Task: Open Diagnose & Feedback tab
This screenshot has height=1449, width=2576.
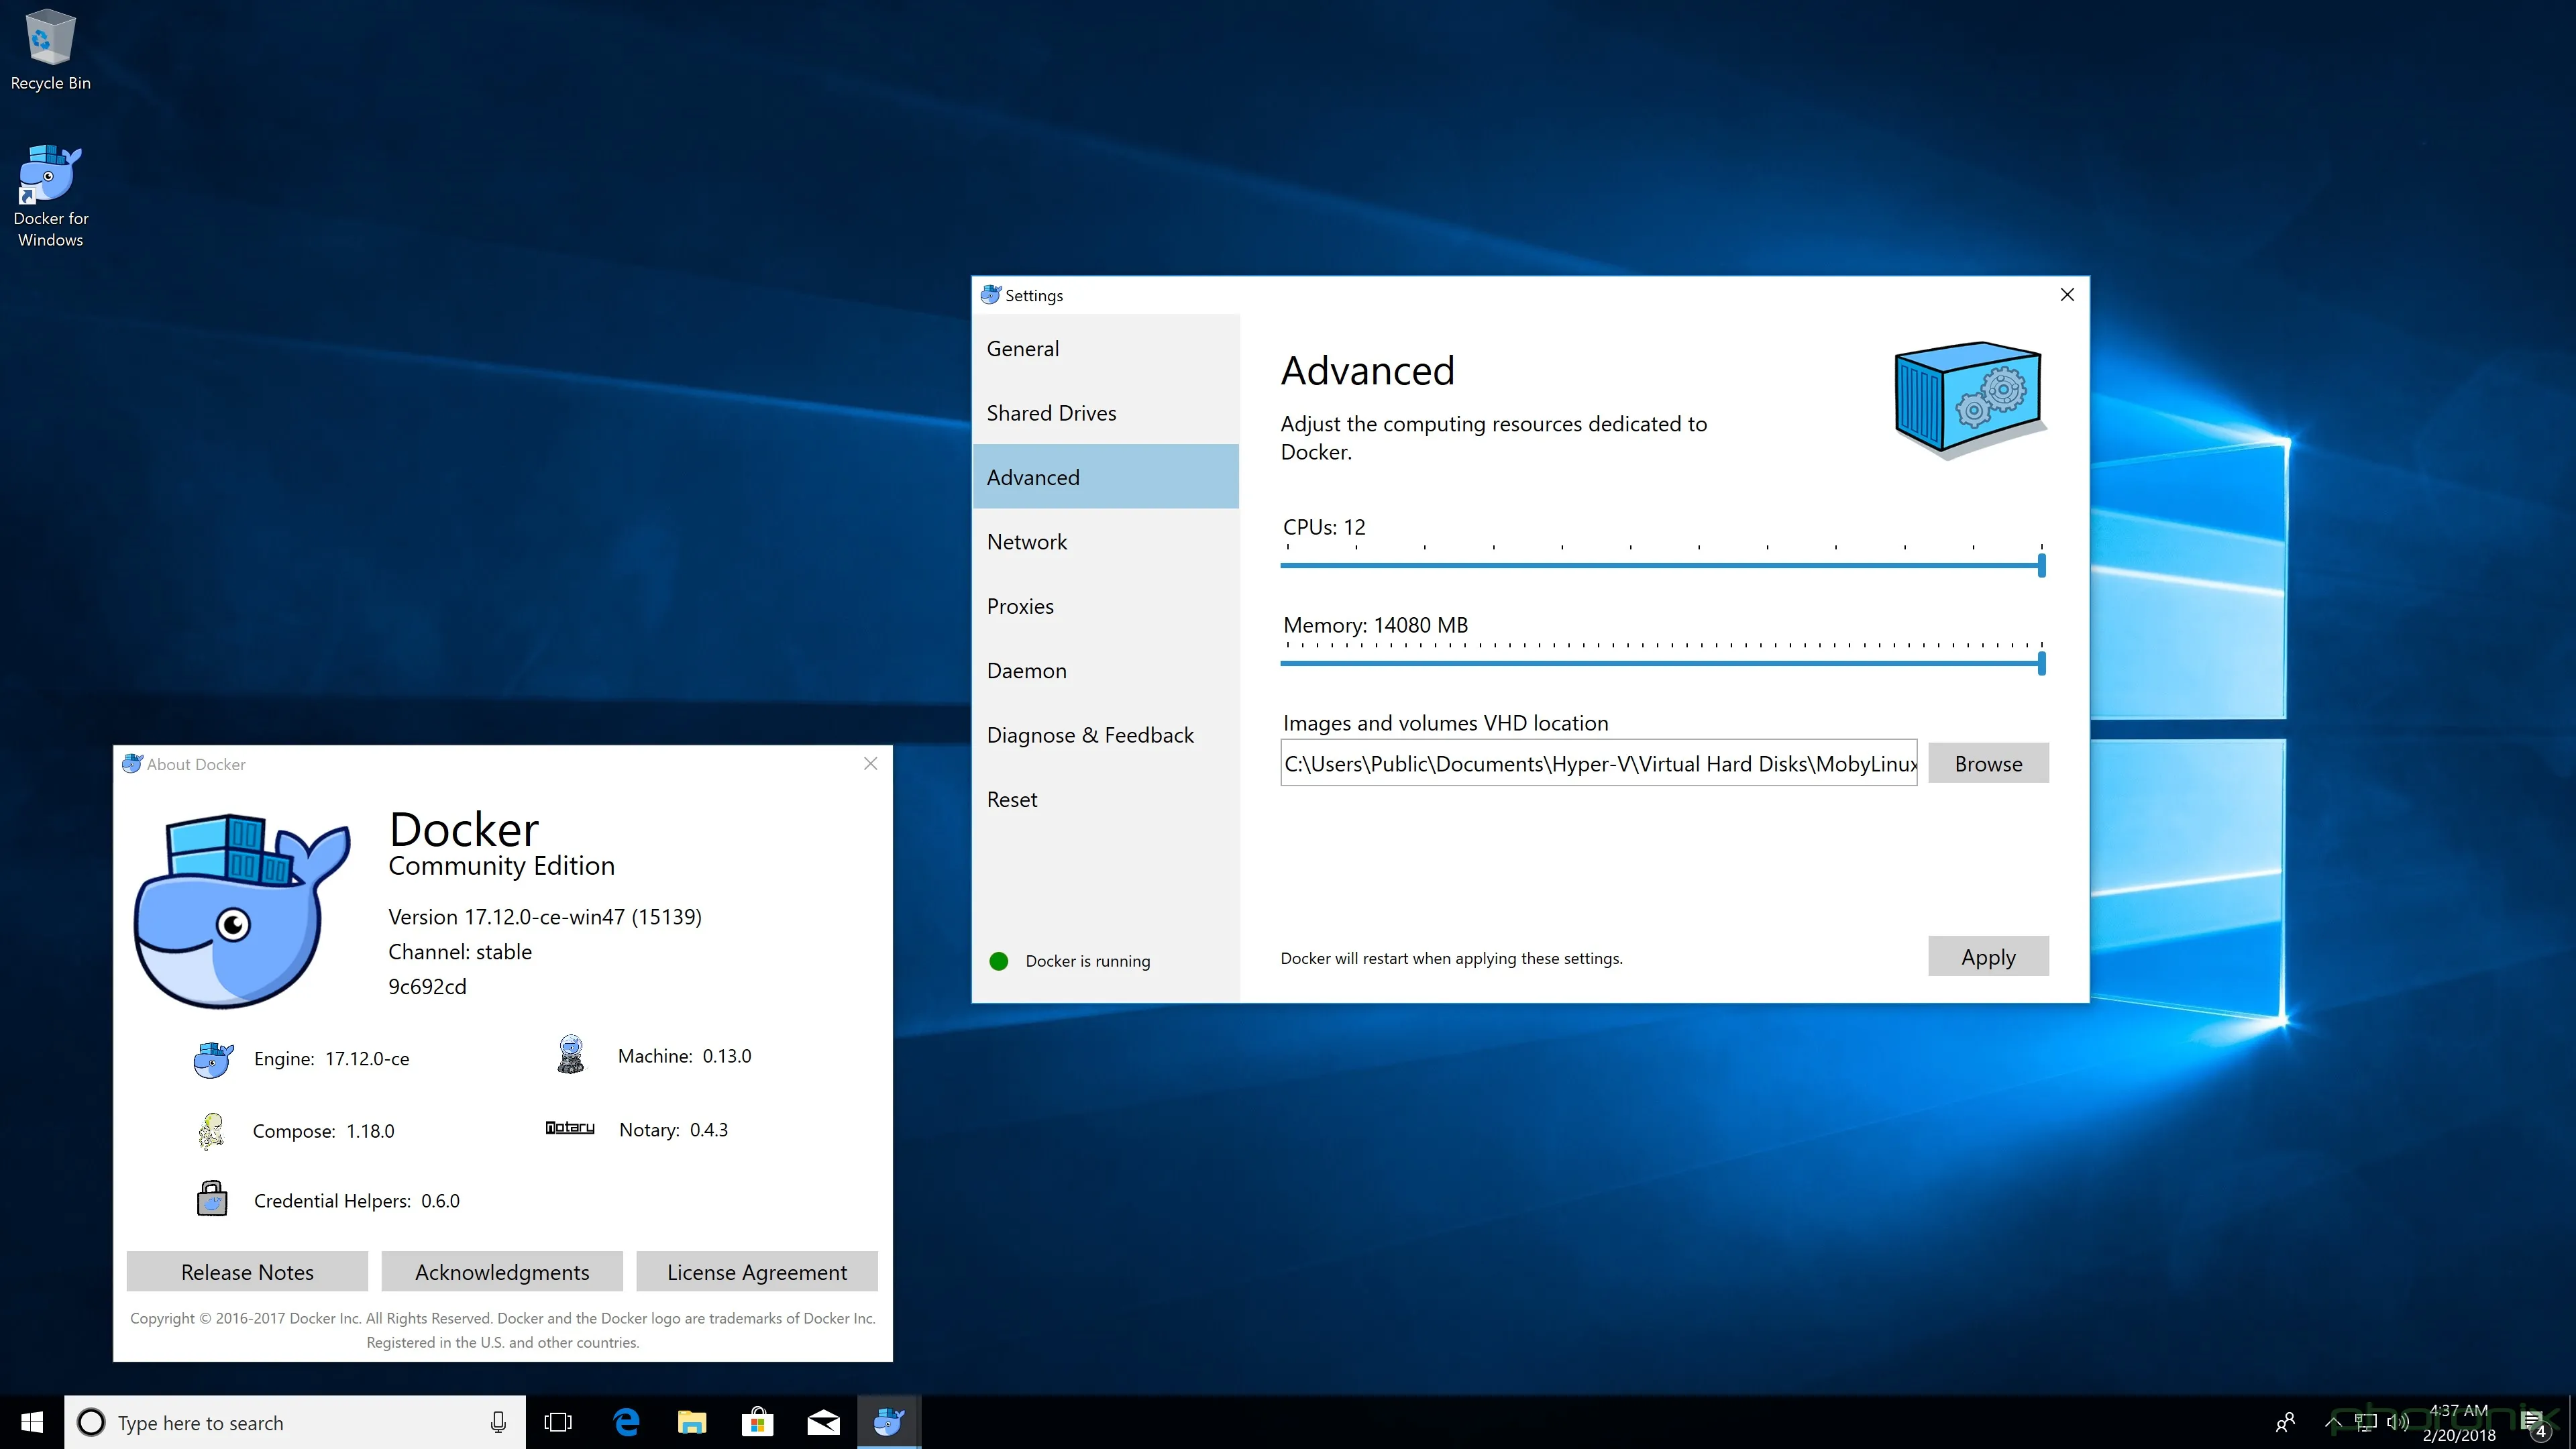Action: tap(1090, 735)
